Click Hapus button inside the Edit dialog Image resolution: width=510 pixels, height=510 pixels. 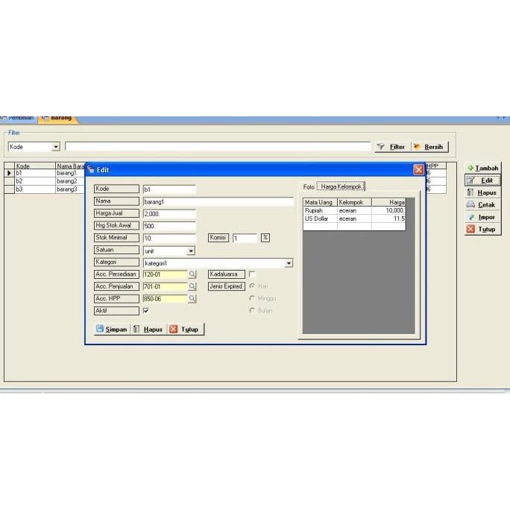coord(148,329)
